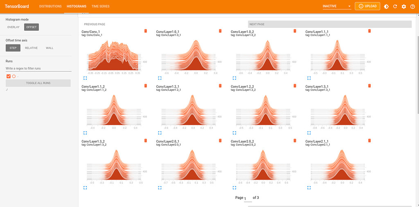Expand the Conv/Layer2.1_1 histogram to full size

(309, 187)
